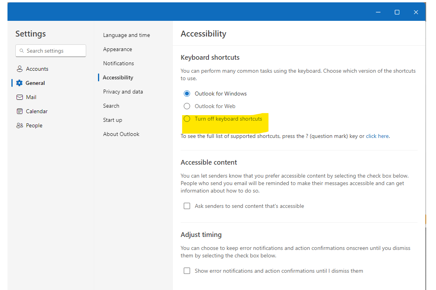Click the Keyboard shortcuts section heading

210,57
